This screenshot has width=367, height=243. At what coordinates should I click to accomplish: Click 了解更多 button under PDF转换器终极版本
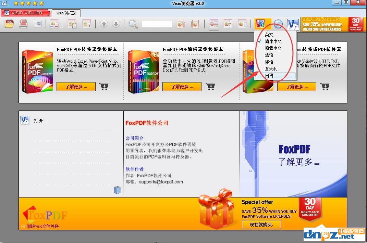coord(76,87)
